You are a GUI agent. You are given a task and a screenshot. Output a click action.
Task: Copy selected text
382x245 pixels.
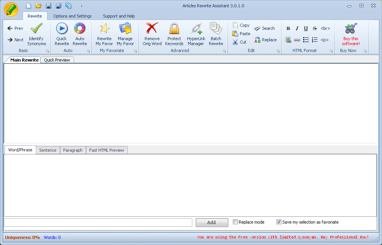point(241,25)
